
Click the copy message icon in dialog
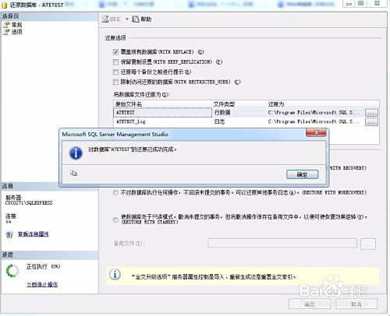pyautogui.click(x=74, y=173)
